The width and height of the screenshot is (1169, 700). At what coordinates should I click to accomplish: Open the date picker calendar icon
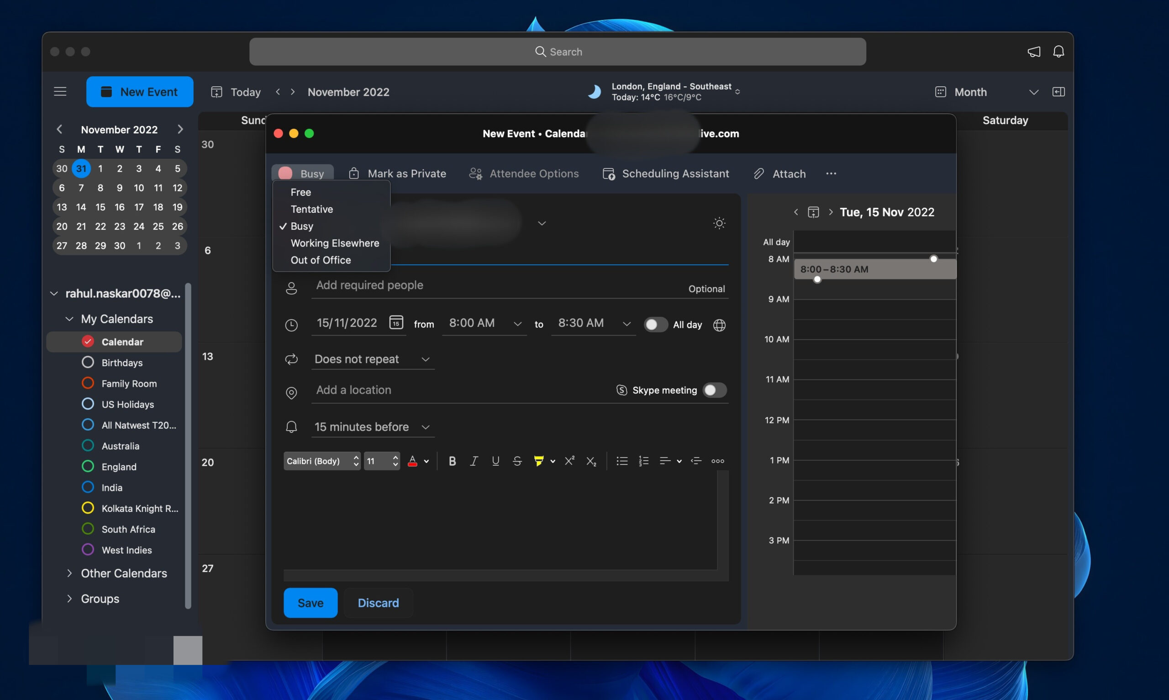[395, 322]
